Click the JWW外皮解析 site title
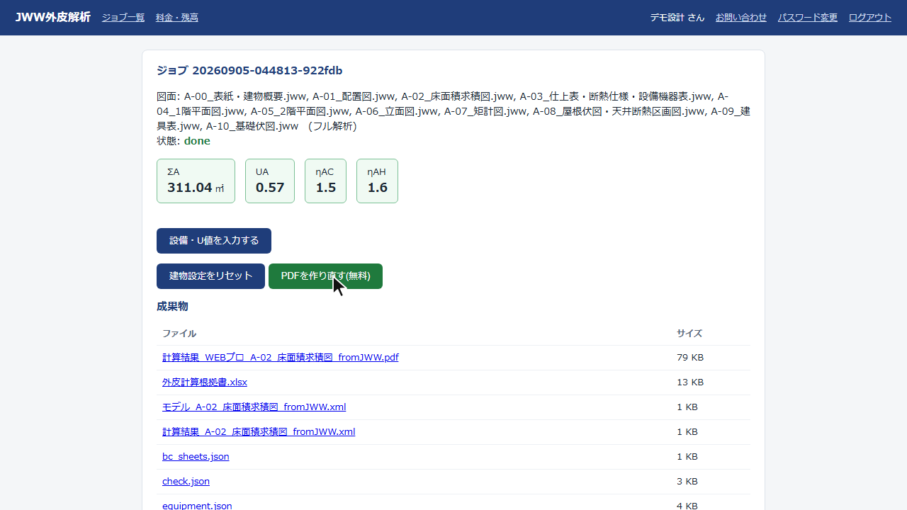Image resolution: width=907 pixels, height=510 pixels. (x=53, y=17)
